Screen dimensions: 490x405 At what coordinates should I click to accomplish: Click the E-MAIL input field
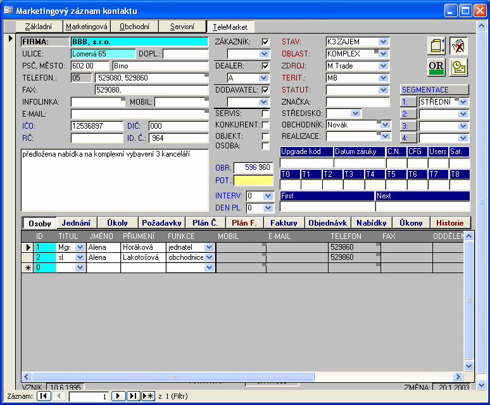coord(139,114)
